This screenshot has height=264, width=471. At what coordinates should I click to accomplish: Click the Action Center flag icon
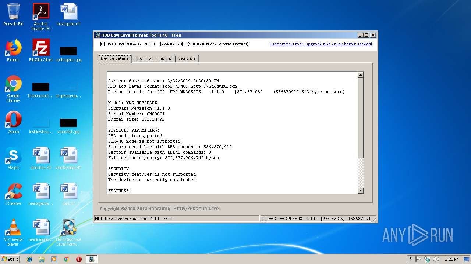click(418, 259)
